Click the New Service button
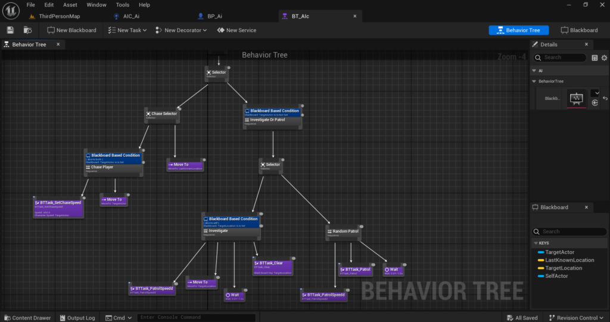610x322 pixels. click(236, 30)
